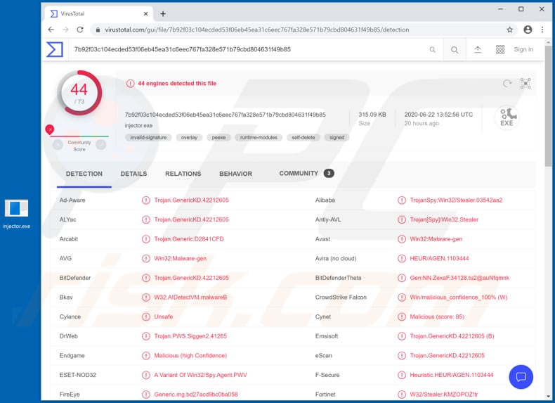Screen dimensions: 555x403
Task: Click A Variant Of Win32/Spy.Agent.PWV text
Action: point(201,375)
